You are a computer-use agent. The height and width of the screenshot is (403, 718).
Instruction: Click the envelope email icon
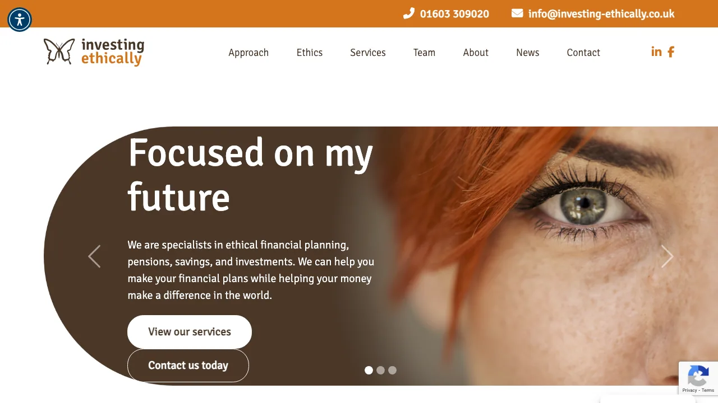(x=517, y=13)
